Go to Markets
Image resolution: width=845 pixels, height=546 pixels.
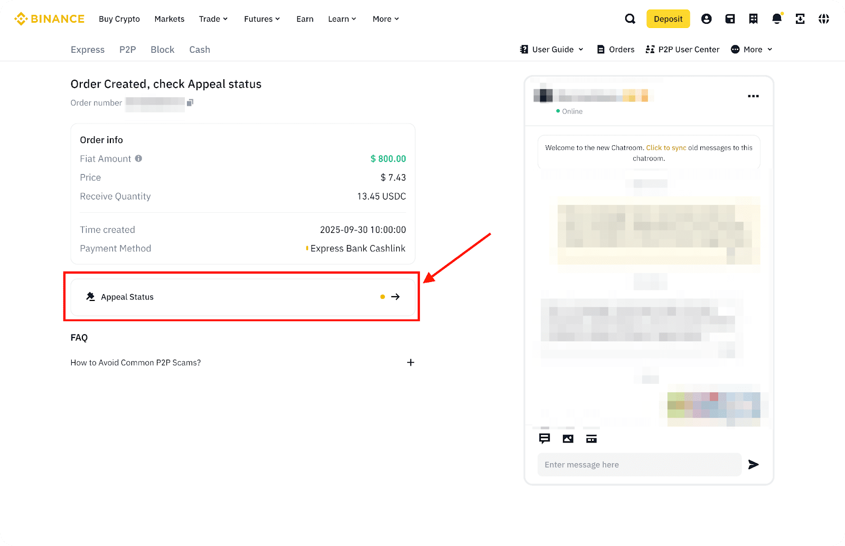170,19
